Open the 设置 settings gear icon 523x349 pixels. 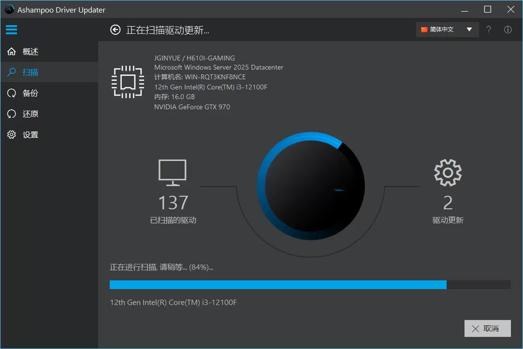pos(11,134)
